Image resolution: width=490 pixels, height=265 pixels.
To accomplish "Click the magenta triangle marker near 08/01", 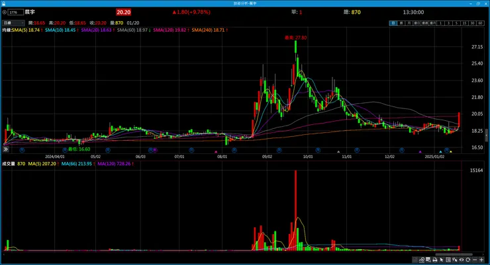I will (x=216, y=152).
